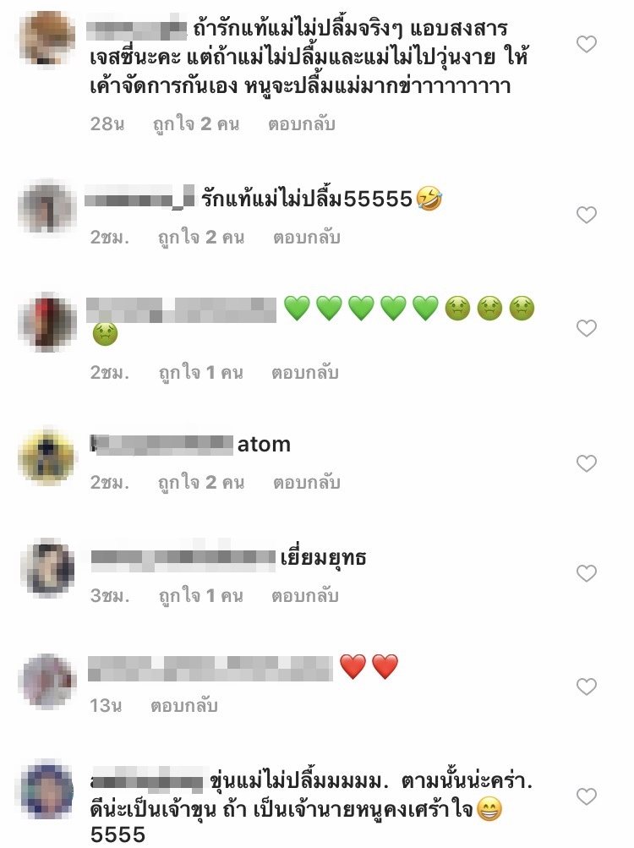
Task: Reply to the รักแท้แม่ไม่ปลื้ม55555 comment
Action: coord(306,238)
